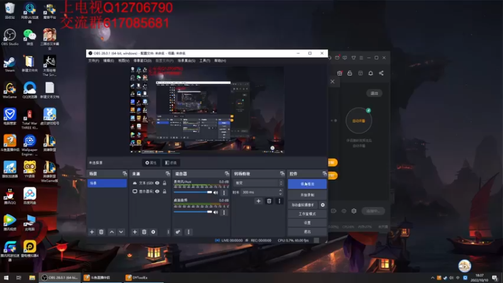Screen dimensions: 503x283
Task: Click the Start Virtual Camera button
Action: [x=303, y=205]
